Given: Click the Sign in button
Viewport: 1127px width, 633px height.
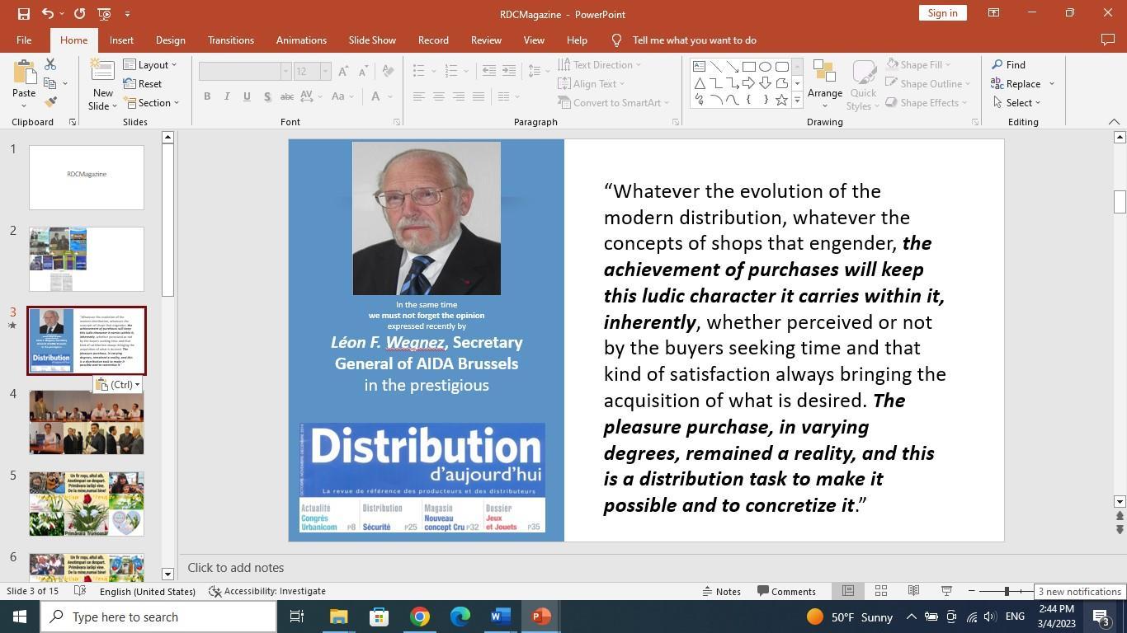Looking at the screenshot, I should (941, 13).
